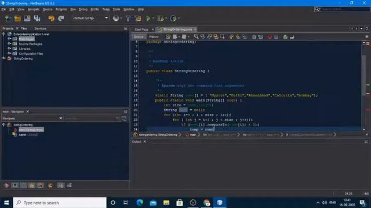The width and height of the screenshot is (371, 208).
Task: Open the File menu
Action: (3, 9)
